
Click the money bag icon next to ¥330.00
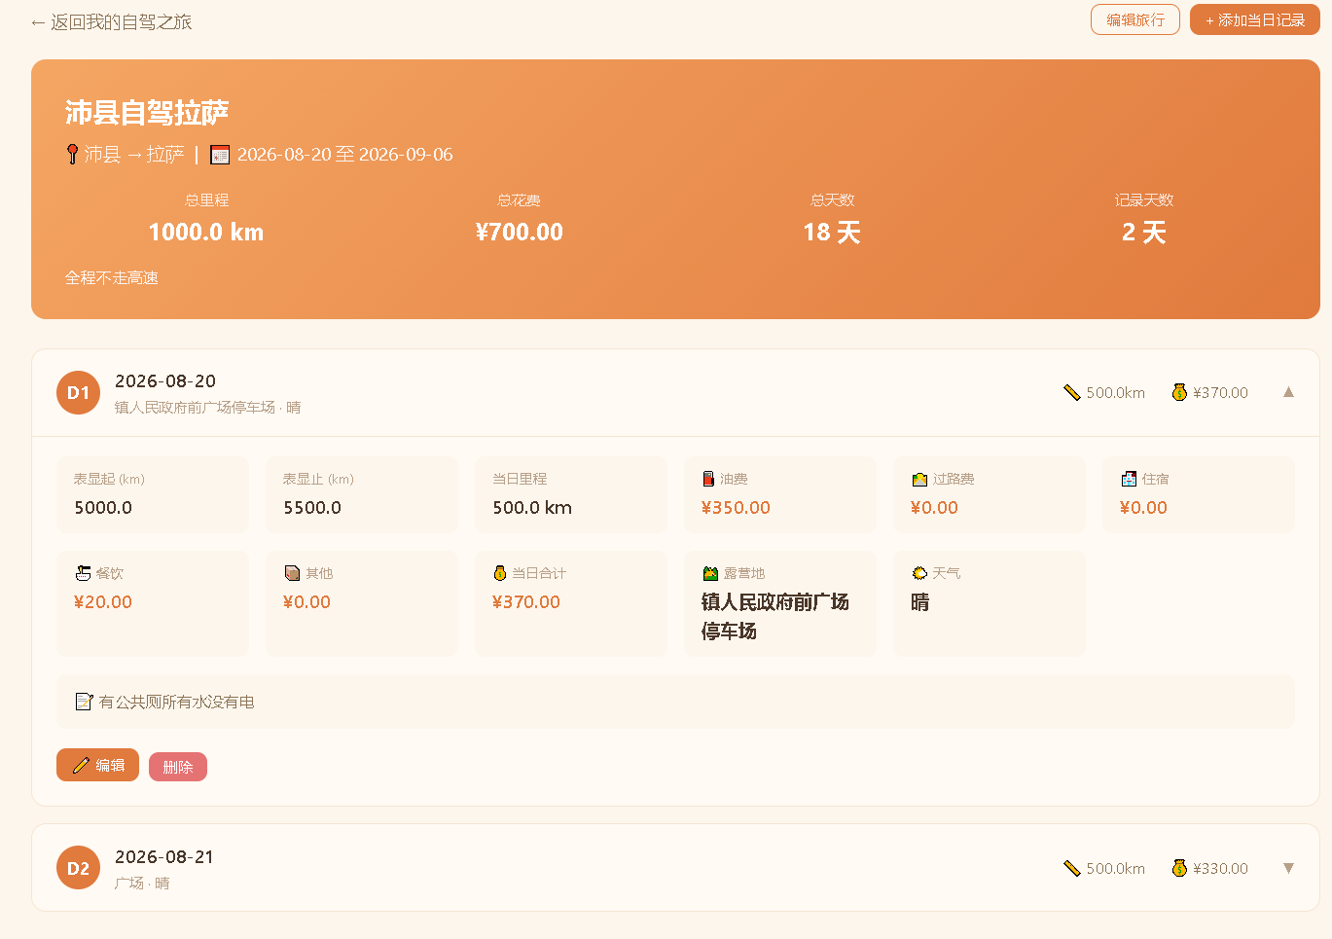(x=1179, y=868)
